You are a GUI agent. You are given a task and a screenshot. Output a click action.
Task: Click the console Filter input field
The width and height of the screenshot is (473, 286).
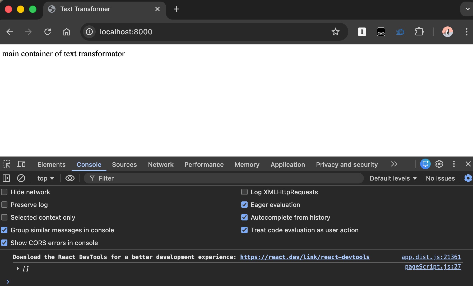click(225, 178)
